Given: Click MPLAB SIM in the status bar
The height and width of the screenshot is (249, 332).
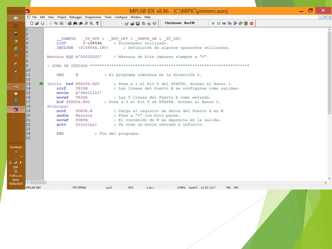Looking at the screenshot, I should pos(33,187).
